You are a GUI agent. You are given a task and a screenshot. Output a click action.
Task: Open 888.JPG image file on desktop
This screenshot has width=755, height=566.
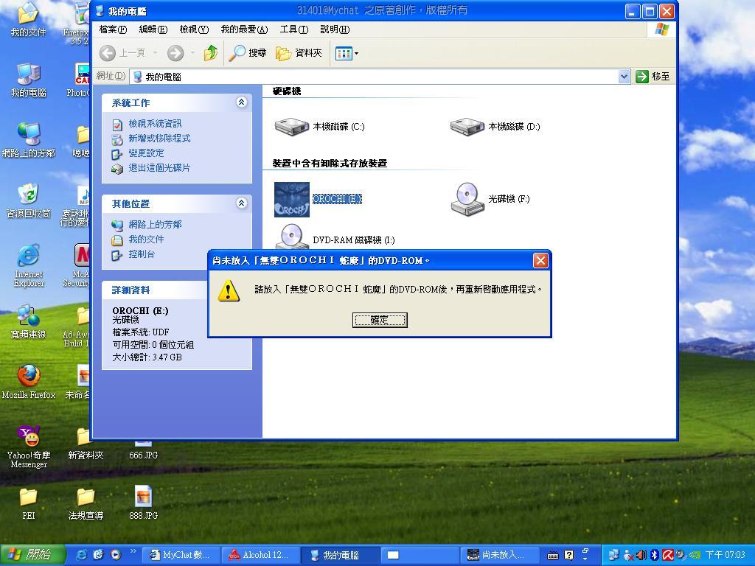144,503
